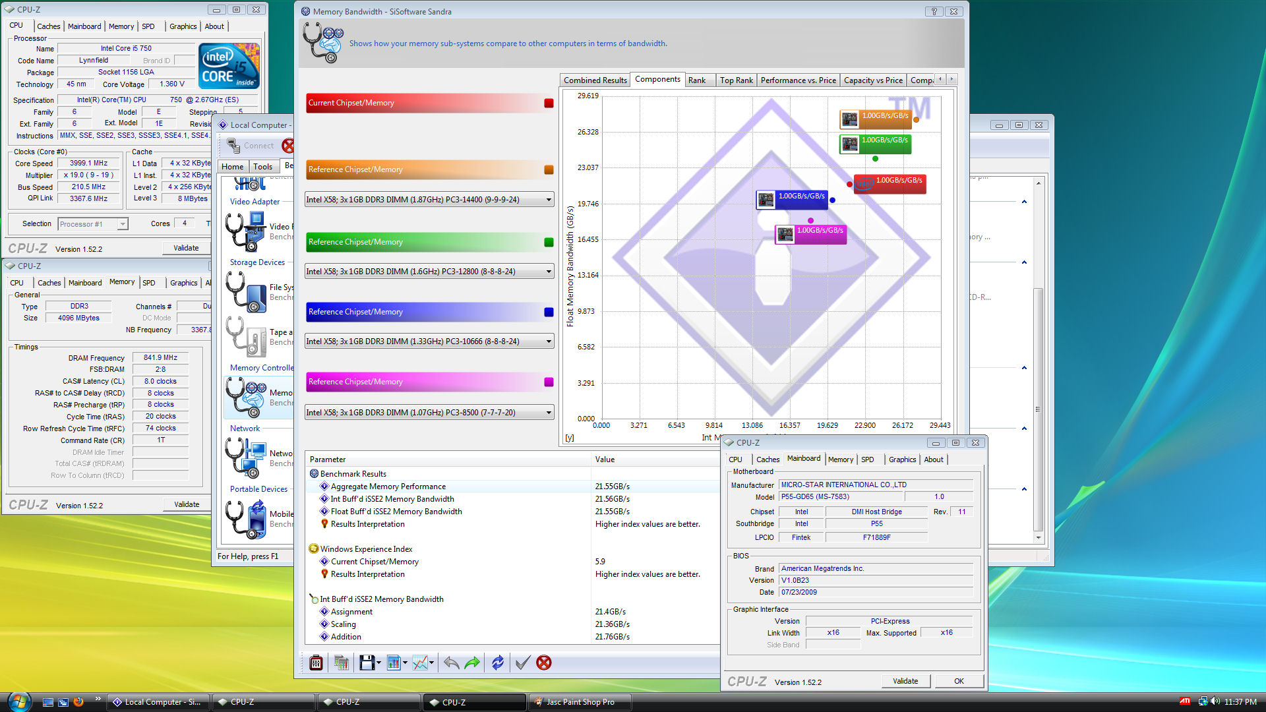Screen dimensions: 1266x712
Task: Open the line-graph icon's dropdown arrow
Action: pyautogui.click(x=431, y=663)
